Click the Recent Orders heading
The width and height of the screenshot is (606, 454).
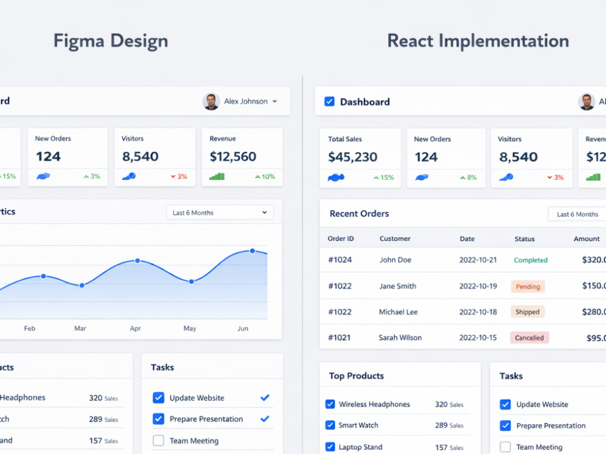[359, 214]
